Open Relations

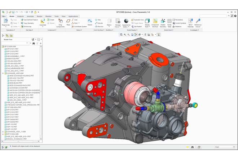(x=177, y=26)
